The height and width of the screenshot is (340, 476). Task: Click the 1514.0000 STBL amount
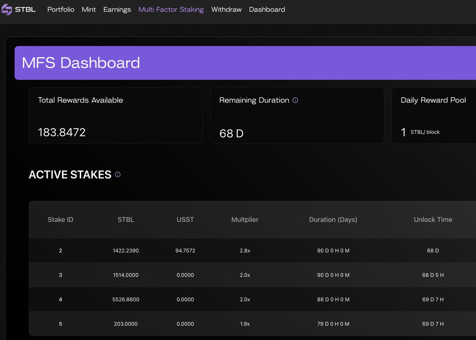tap(126, 275)
